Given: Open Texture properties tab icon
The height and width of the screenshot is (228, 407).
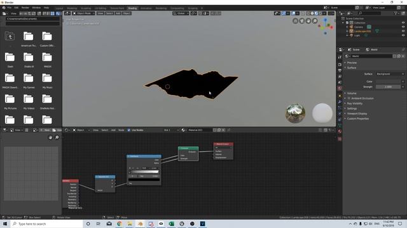Looking at the screenshot, I should pyautogui.click(x=340, y=139).
